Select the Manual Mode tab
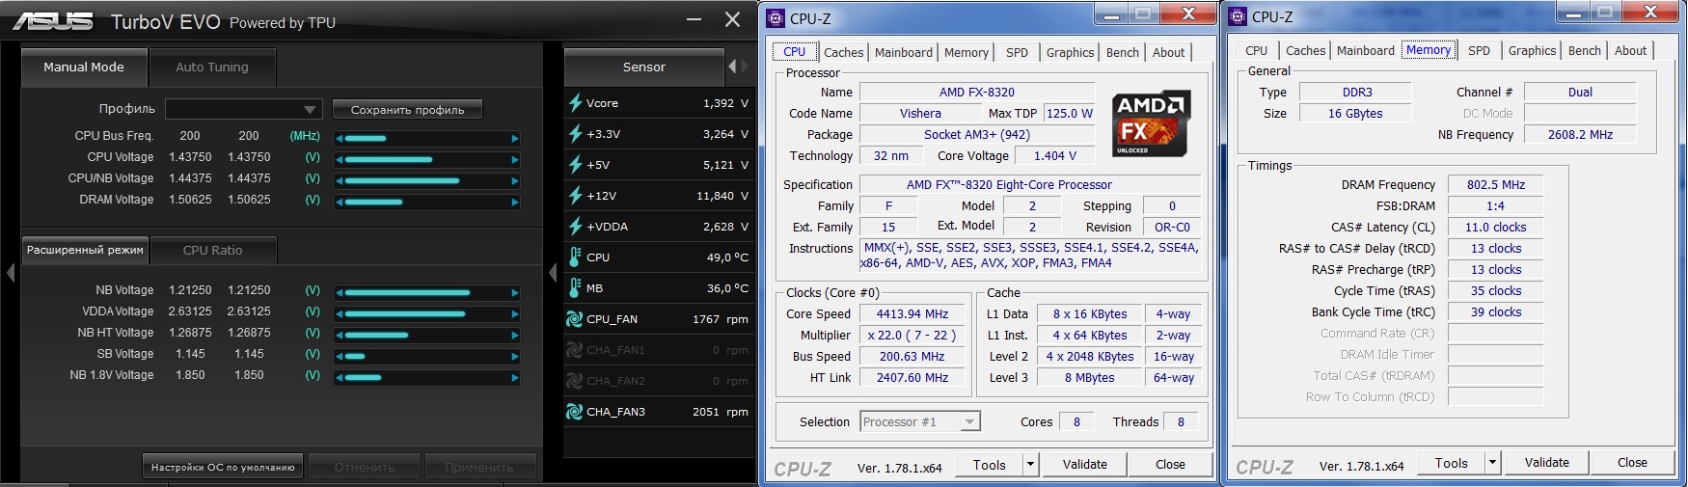This screenshot has height=487, width=1688. click(84, 68)
